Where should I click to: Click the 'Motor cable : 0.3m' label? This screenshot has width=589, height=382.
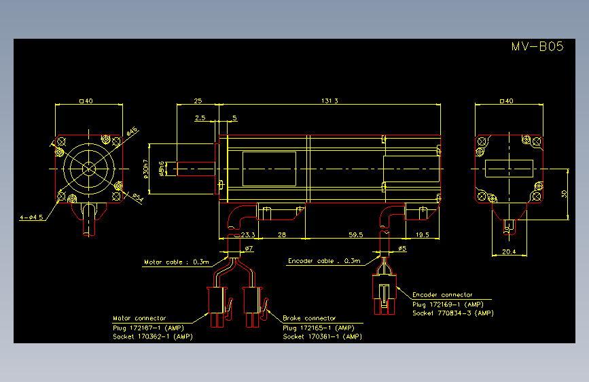coord(177,262)
